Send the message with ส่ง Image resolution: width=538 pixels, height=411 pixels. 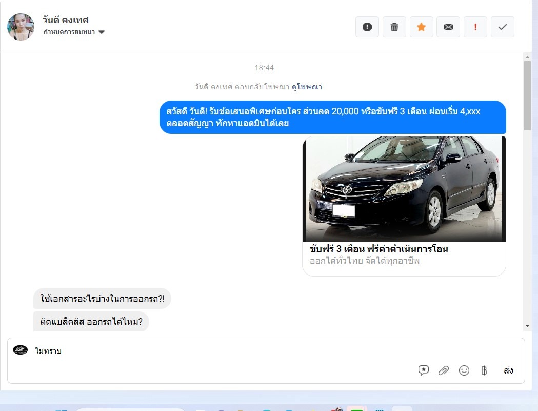click(x=508, y=370)
